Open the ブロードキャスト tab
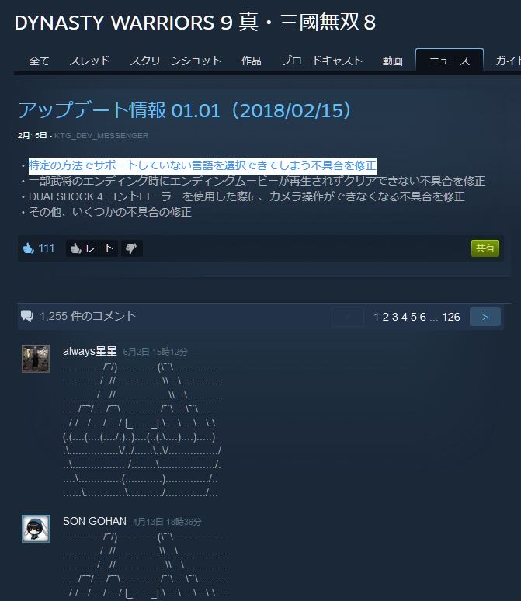 322,61
